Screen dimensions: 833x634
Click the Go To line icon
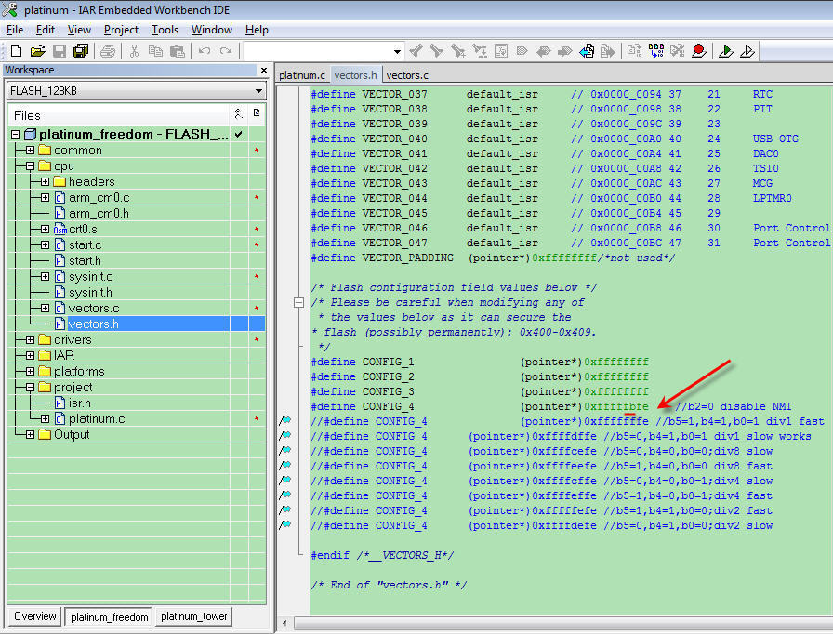(501, 51)
